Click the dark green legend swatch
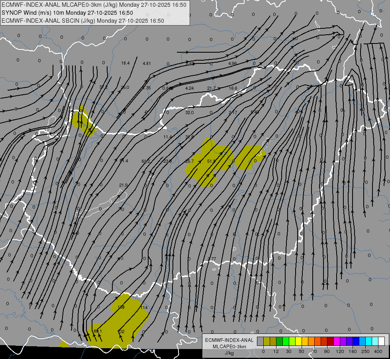The image size is (390, 359). click(x=280, y=341)
